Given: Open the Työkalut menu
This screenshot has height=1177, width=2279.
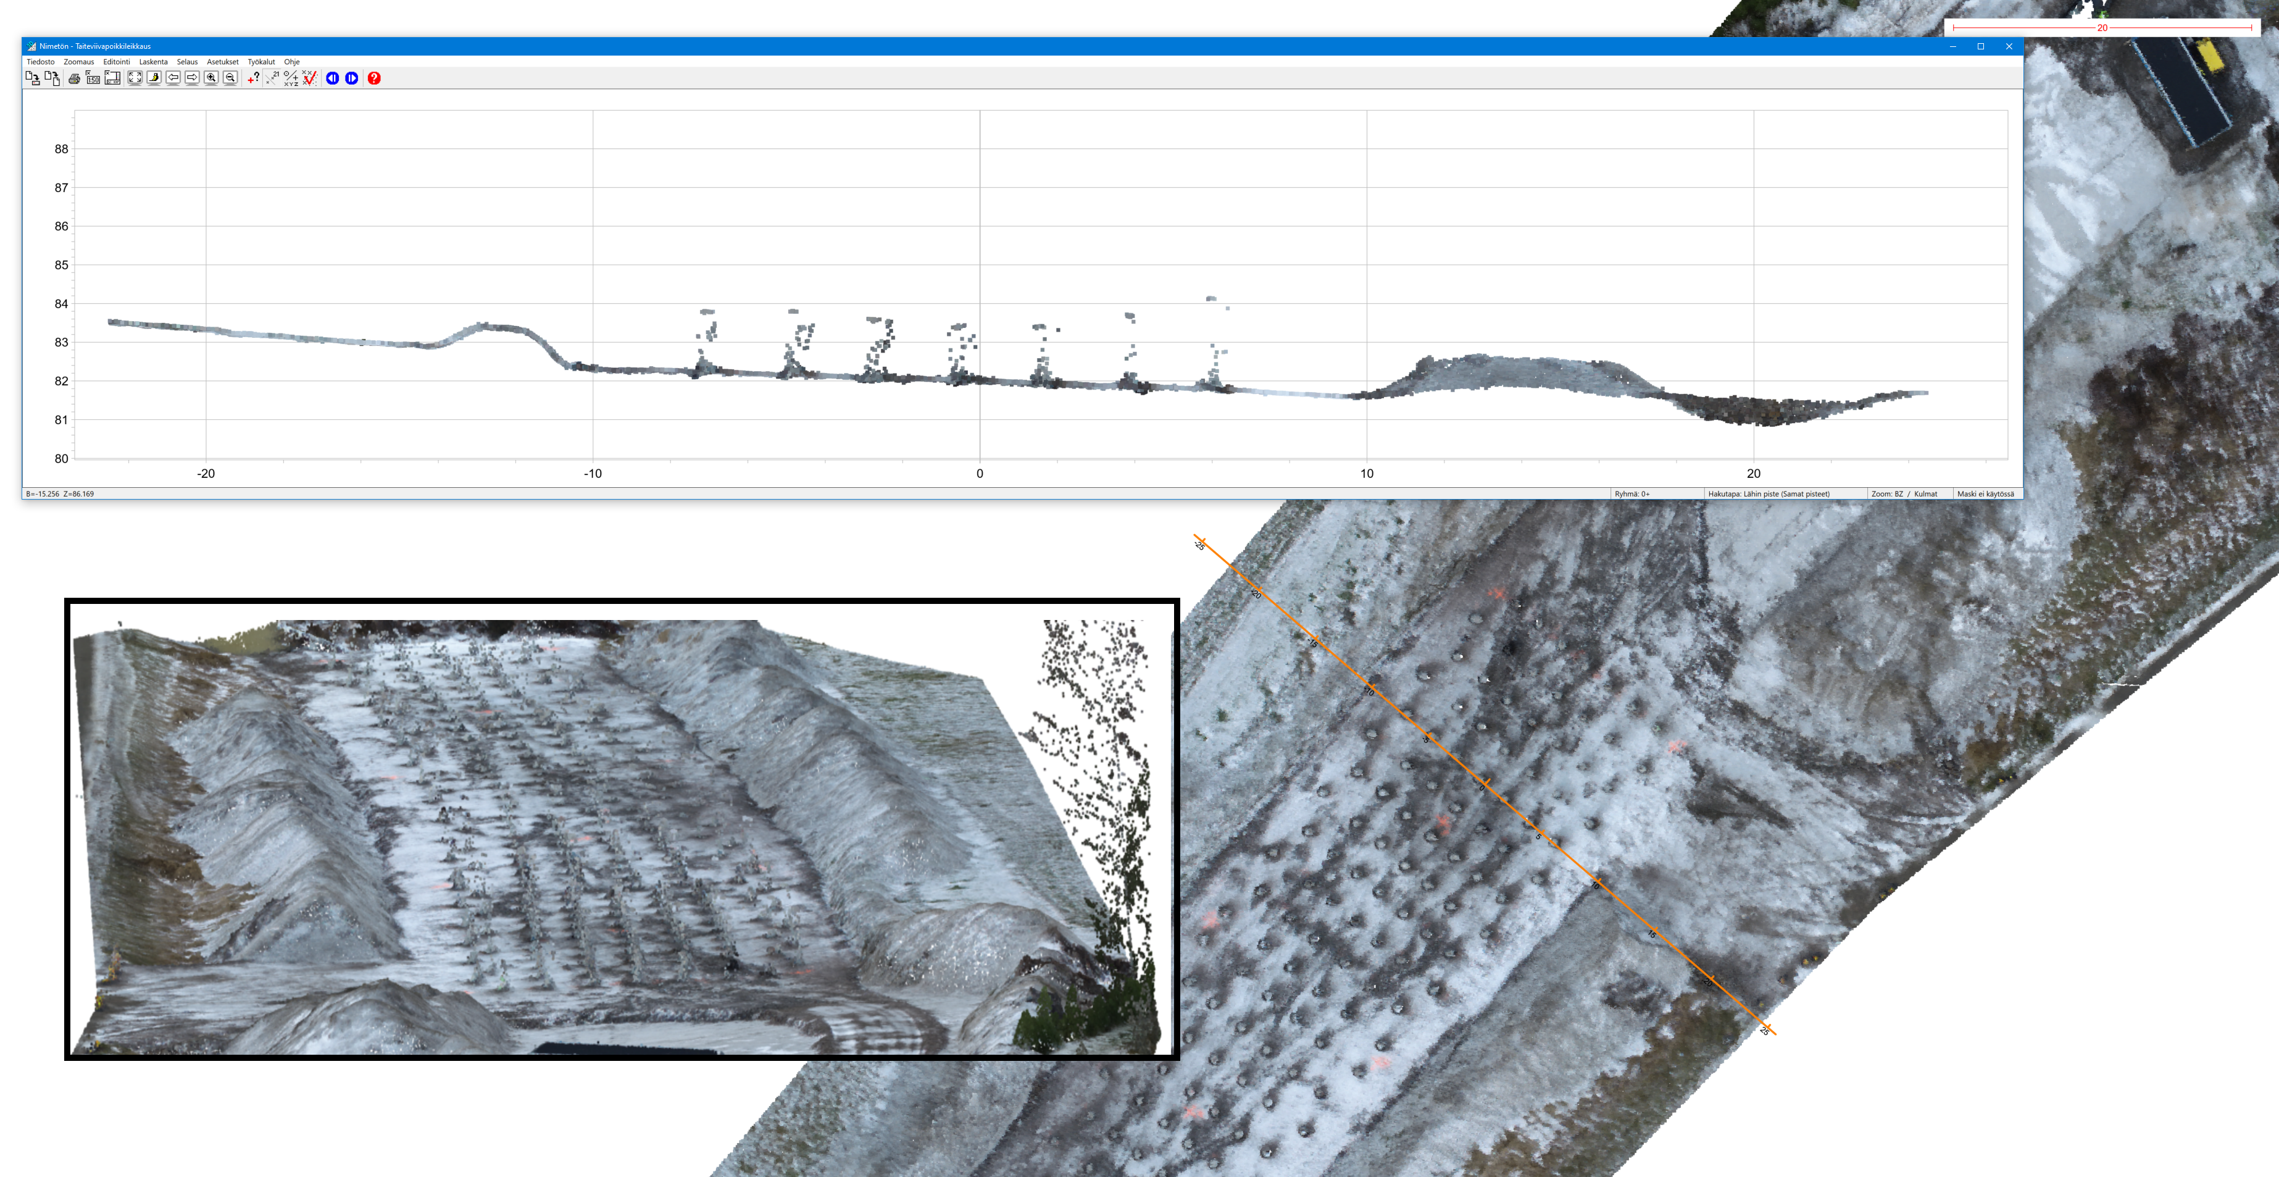Looking at the screenshot, I should 261,62.
